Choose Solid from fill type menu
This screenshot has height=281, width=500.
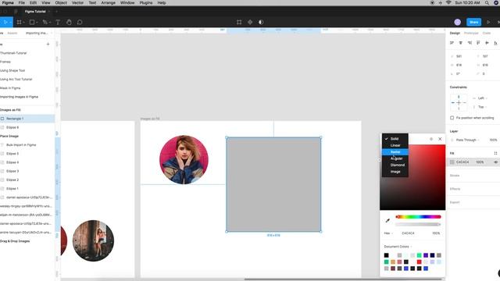[395, 139]
